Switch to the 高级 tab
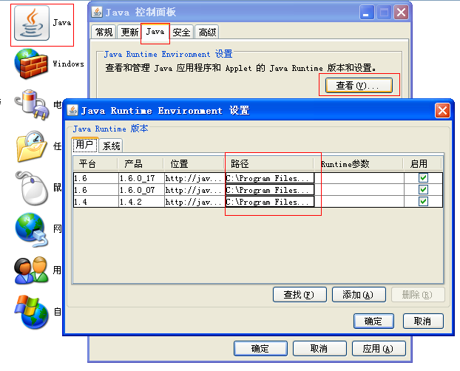460x371 pixels. pyautogui.click(x=207, y=32)
